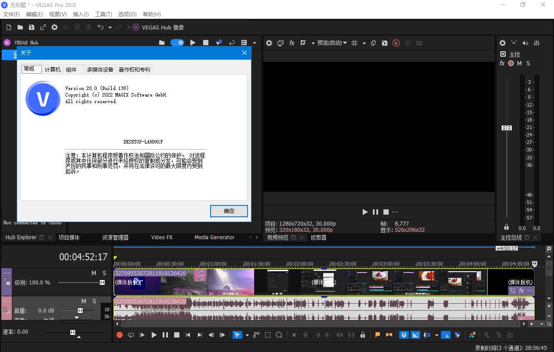
Task: Enable automatic crossfades on the toolbar
Action: point(415,335)
